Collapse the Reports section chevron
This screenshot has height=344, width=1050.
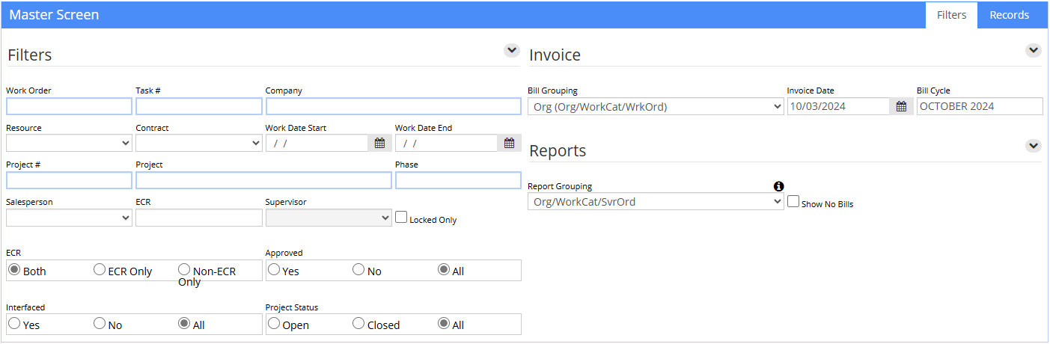point(1034,146)
